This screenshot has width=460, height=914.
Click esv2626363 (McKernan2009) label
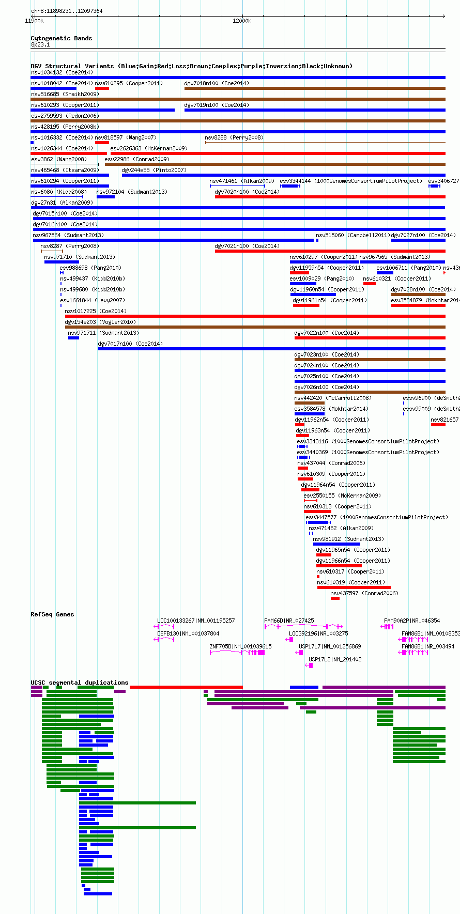(149, 148)
